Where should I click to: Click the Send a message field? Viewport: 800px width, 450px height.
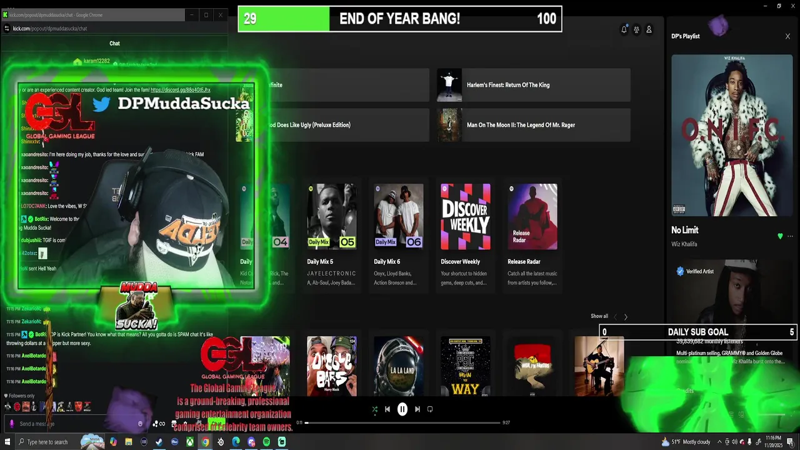pyautogui.click(x=75, y=424)
